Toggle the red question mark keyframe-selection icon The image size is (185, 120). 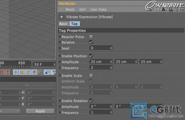pos(7,72)
